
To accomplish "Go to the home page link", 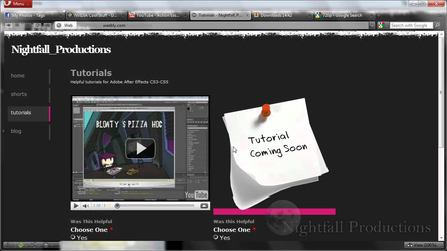I will tap(18, 76).
